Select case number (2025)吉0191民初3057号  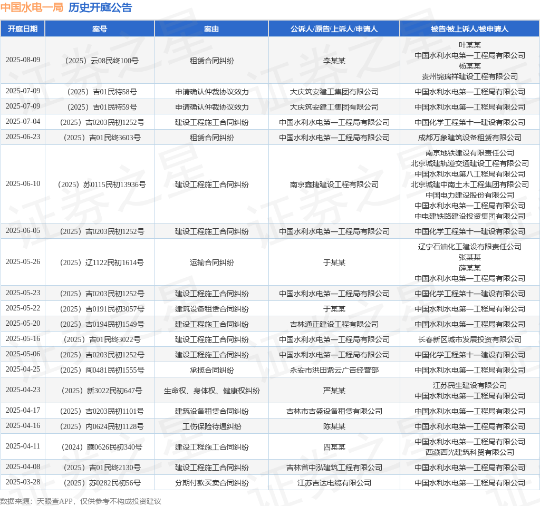102,309
